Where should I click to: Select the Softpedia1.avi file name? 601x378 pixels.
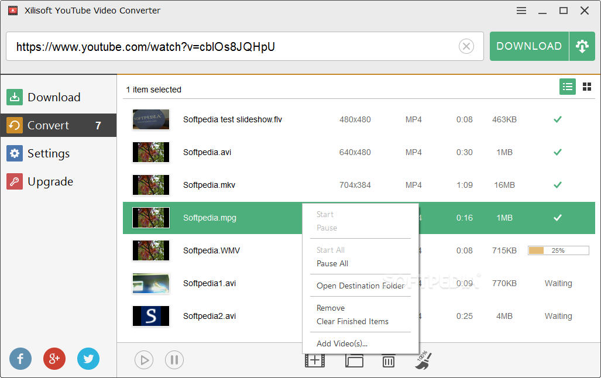[210, 284]
